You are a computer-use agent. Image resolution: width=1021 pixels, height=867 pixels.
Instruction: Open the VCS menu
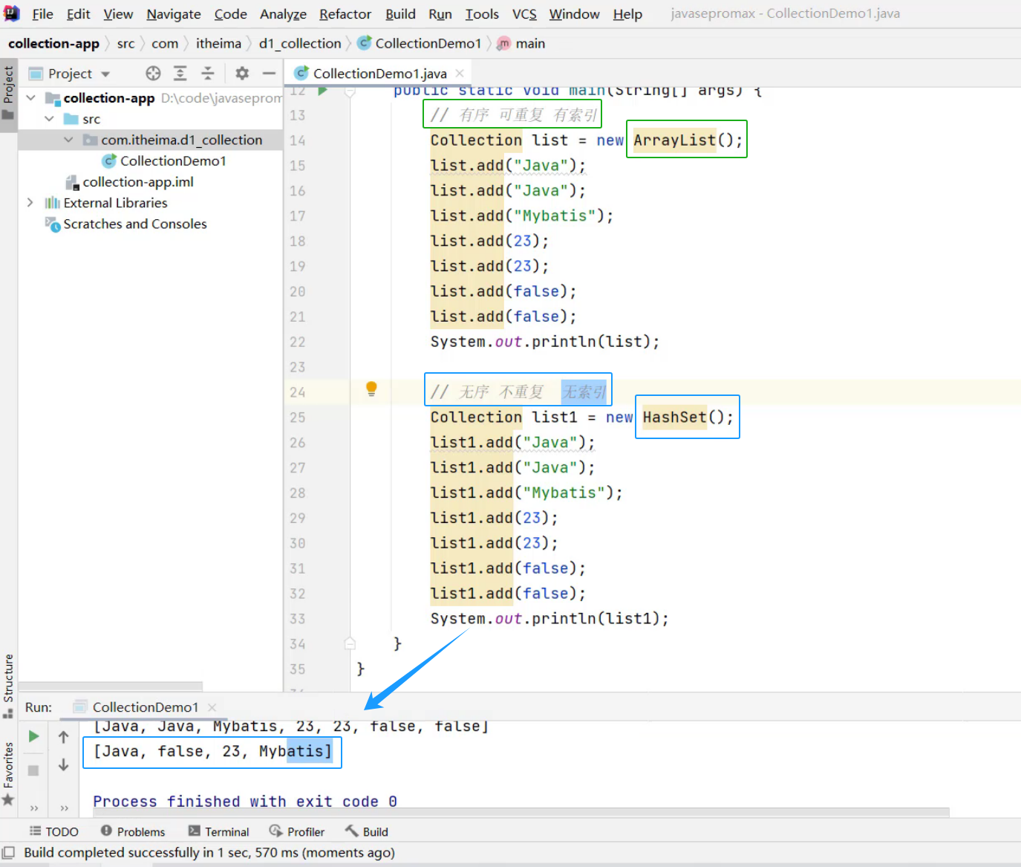(524, 14)
